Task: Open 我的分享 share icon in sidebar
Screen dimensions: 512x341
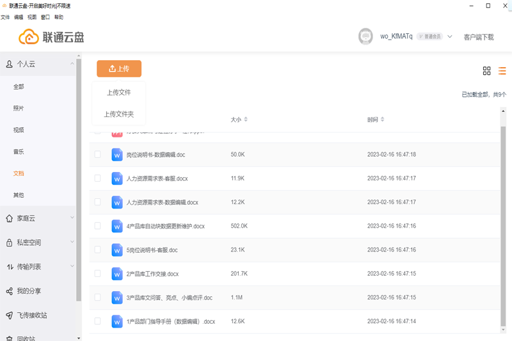Action: coord(10,291)
